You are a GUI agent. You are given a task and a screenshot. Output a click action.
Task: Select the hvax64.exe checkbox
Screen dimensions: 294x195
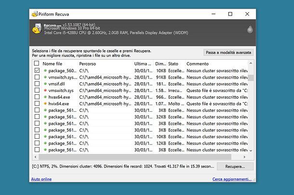click(37, 97)
